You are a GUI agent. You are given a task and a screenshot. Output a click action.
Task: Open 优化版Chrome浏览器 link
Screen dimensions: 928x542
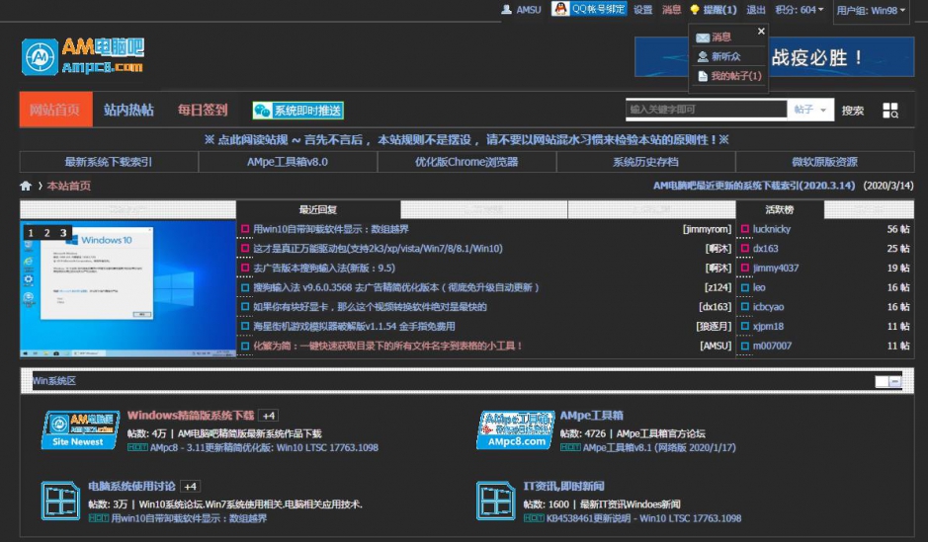coord(466,162)
